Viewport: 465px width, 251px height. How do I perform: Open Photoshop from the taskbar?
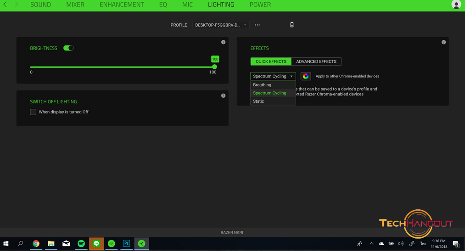tap(127, 244)
